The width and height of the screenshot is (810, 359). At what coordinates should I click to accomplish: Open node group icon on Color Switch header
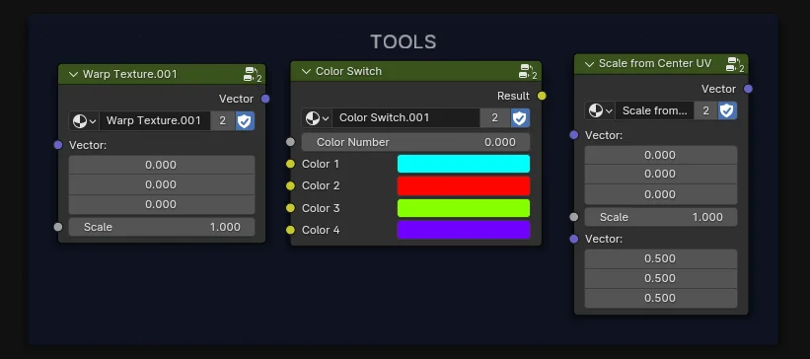pyautogui.click(x=528, y=71)
